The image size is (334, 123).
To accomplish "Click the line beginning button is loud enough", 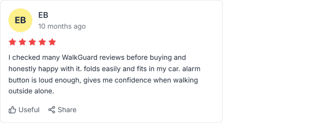I will pyautogui.click(x=103, y=80).
